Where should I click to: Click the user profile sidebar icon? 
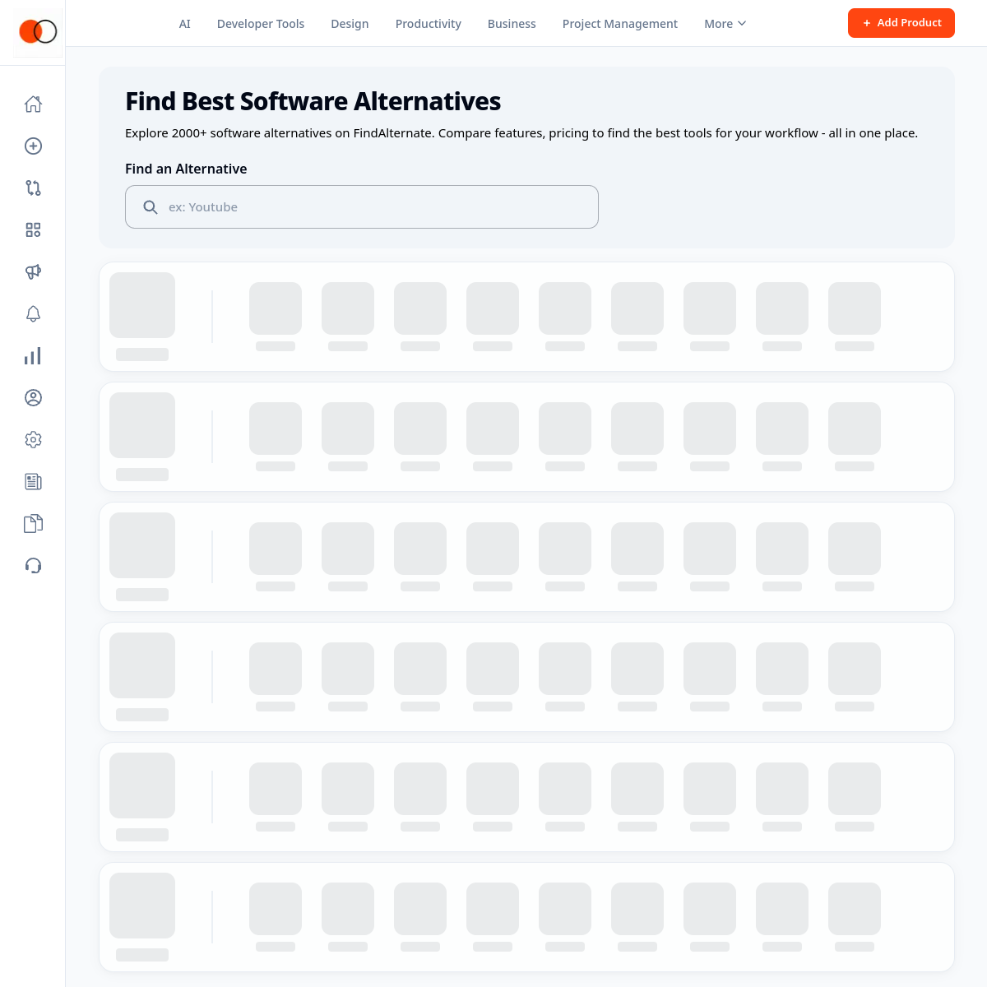(33, 397)
